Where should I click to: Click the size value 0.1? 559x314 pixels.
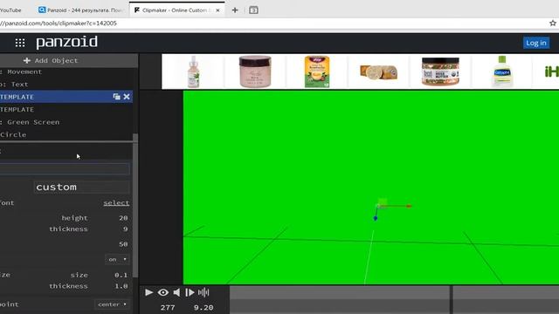[x=121, y=276]
